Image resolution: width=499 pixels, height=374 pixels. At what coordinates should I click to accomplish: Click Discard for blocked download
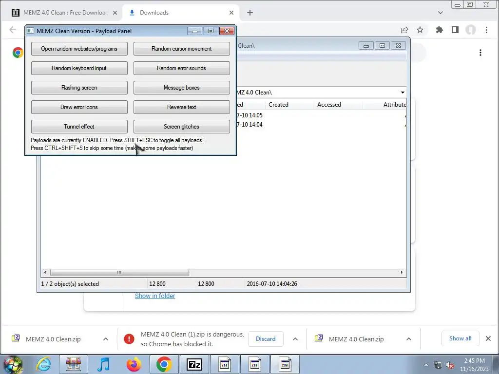(x=266, y=339)
